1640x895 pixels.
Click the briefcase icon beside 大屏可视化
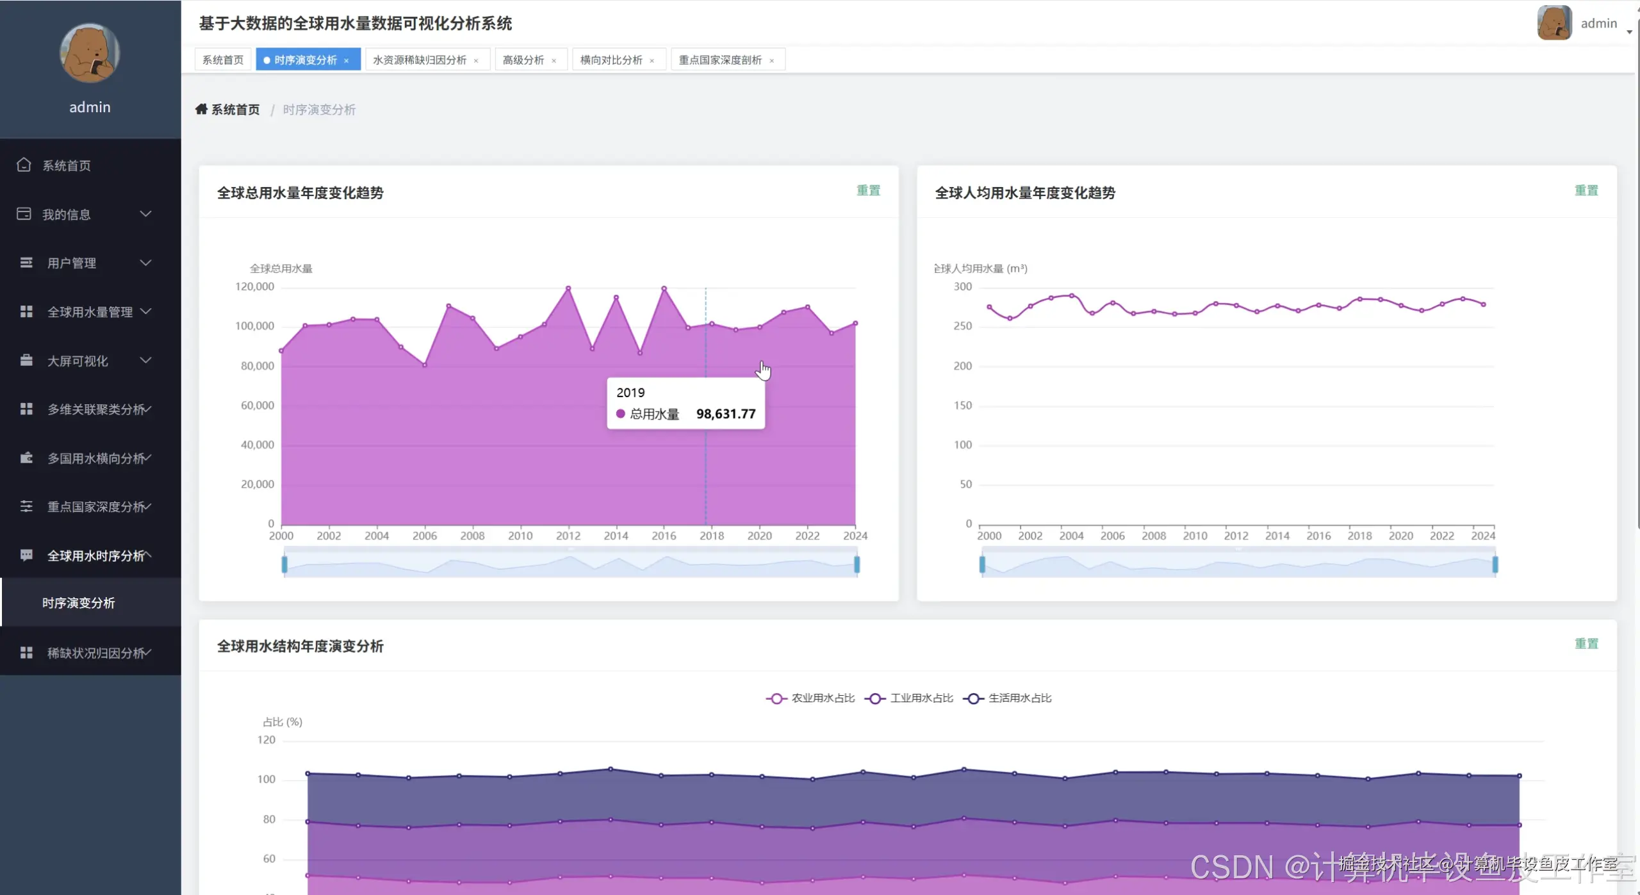[26, 360]
